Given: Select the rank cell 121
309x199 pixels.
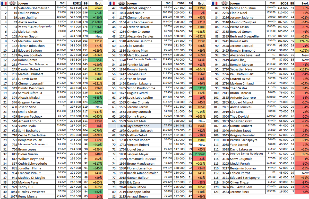Looking at the screenshot, I should coord(215,192).
